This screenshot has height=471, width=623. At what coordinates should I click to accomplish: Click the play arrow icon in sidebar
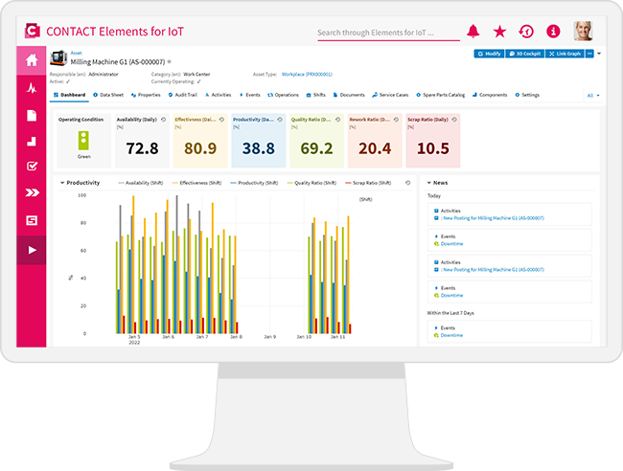tap(32, 250)
